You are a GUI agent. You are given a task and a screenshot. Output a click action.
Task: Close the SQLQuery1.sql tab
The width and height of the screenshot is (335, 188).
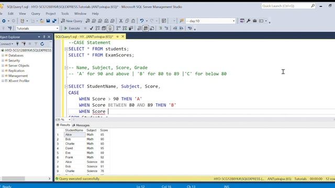coord(123,37)
